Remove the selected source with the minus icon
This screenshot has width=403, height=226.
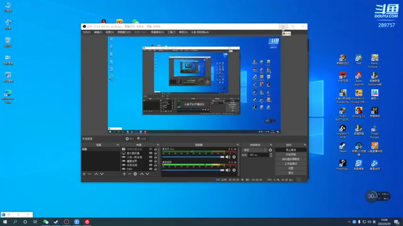point(129,174)
